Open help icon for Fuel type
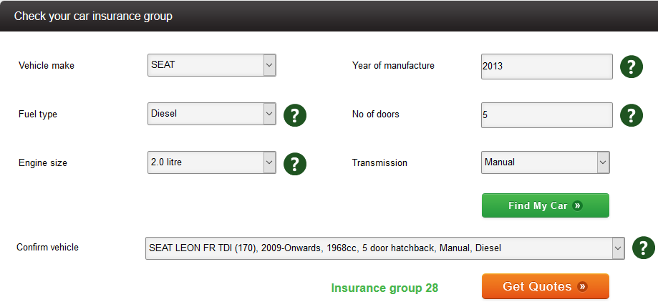The height and width of the screenshot is (307, 658). point(295,115)
